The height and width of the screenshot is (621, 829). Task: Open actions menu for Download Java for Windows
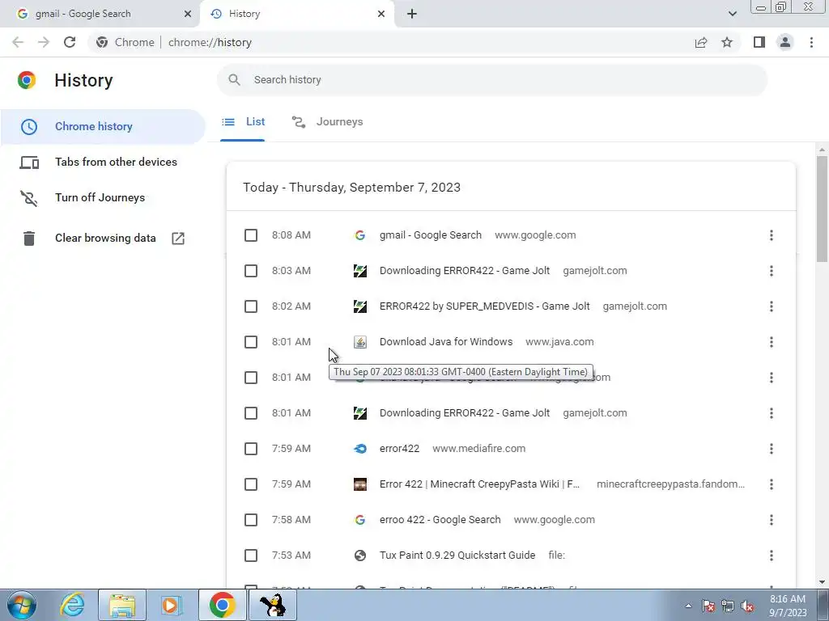[772, 342]
